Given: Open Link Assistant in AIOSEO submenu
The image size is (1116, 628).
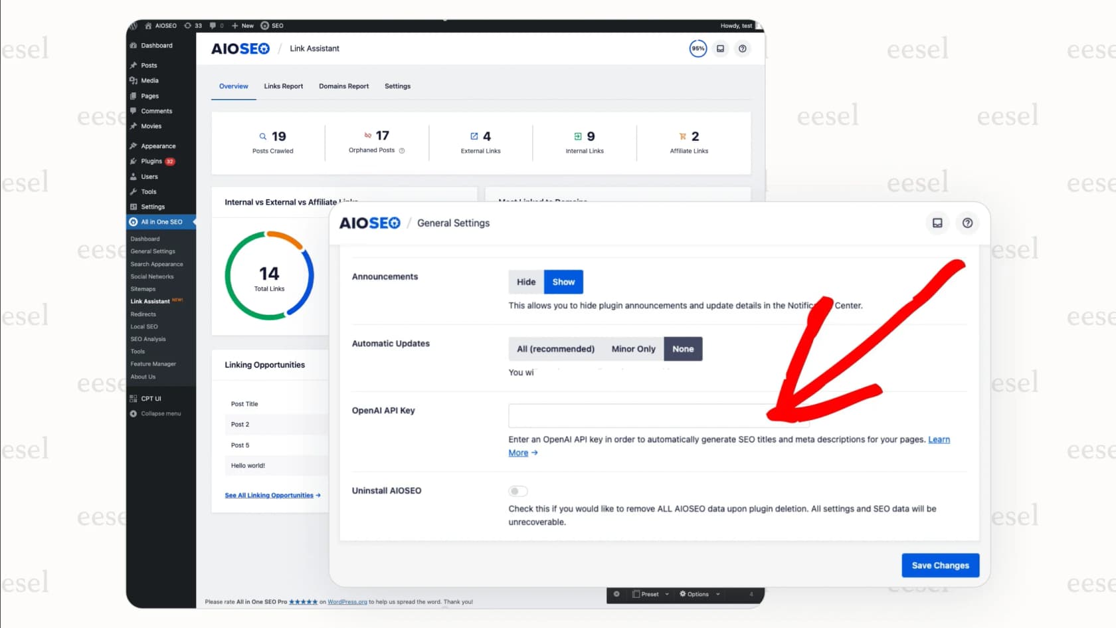Looking at the screenshot, I should point(150,301).
